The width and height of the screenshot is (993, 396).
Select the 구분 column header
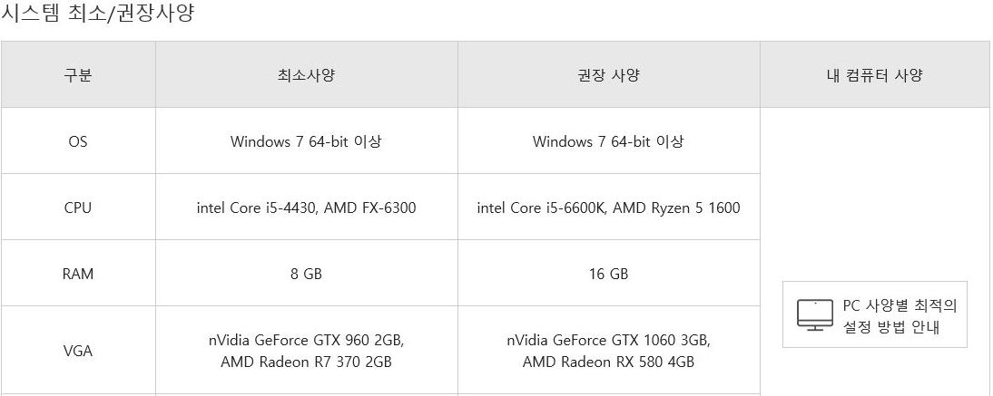point(78,75)
